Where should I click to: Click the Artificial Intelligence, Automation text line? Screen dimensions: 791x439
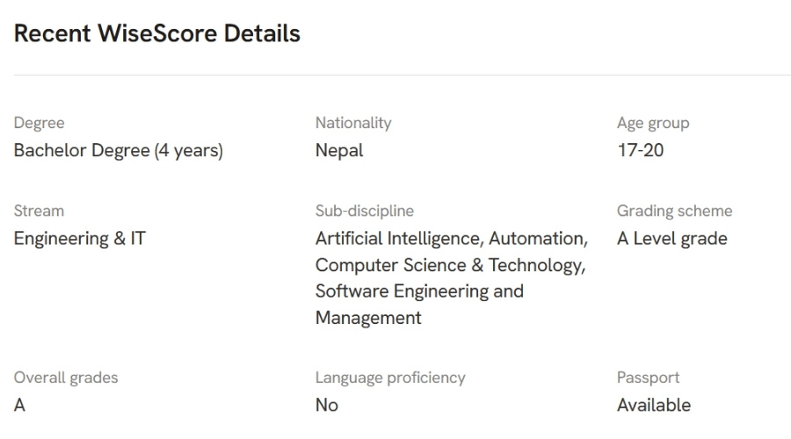451,238
